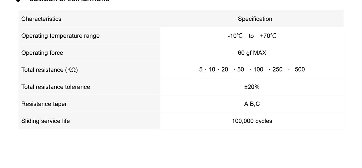Select the Operating force row label
The image size is (362, 168).
(42, 53)
